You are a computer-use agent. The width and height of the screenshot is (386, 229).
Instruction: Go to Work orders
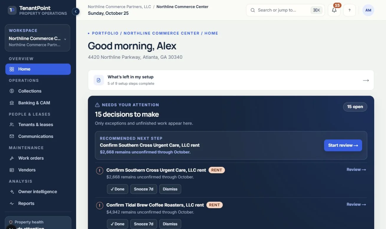(x=38, y=158)
